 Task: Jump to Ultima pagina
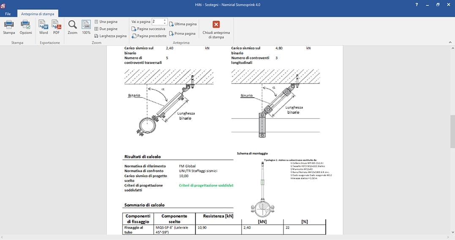click(183, 24)
